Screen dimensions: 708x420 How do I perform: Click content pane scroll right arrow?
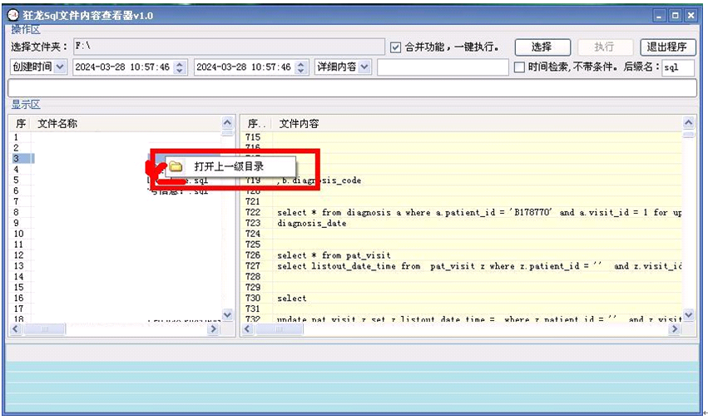(675, 329)
